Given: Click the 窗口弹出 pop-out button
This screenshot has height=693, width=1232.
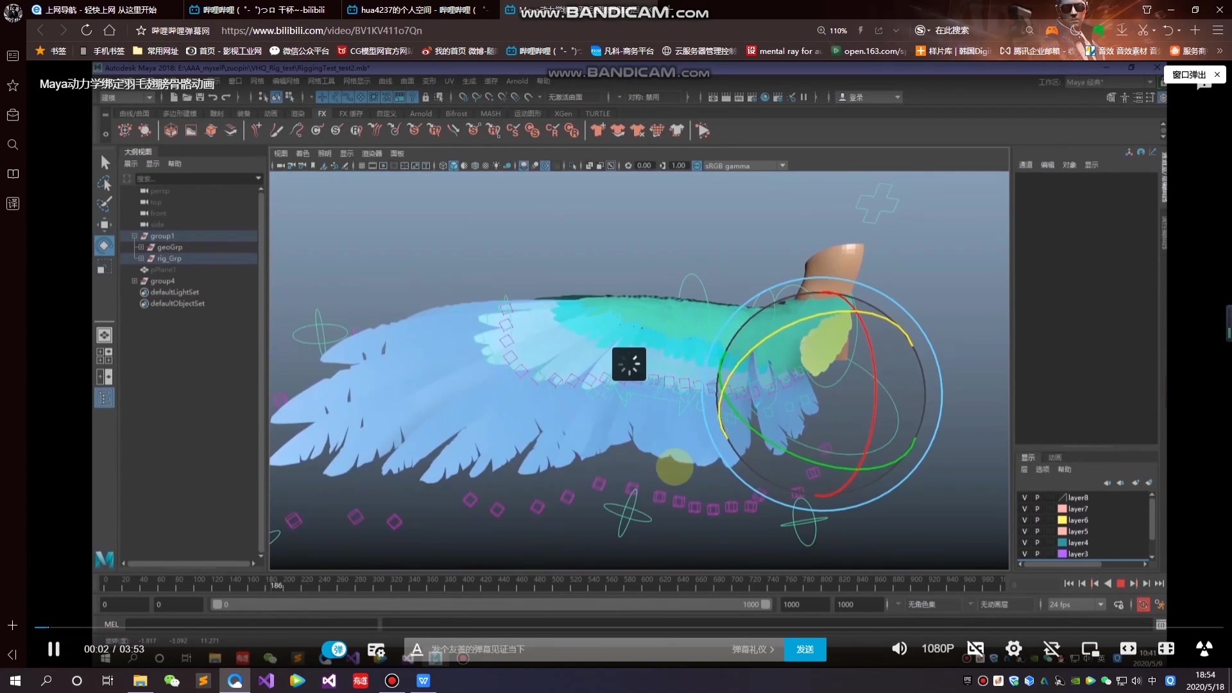Looking at the screenshot, I should tap(1188, 74).
